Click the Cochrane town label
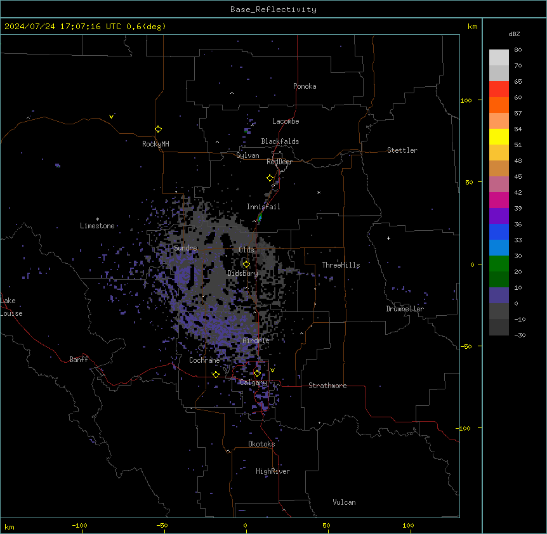547x534 pixels. [x=204, y=360]
